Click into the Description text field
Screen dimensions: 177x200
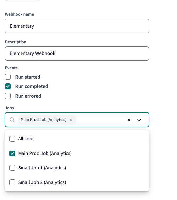(77, 54)
